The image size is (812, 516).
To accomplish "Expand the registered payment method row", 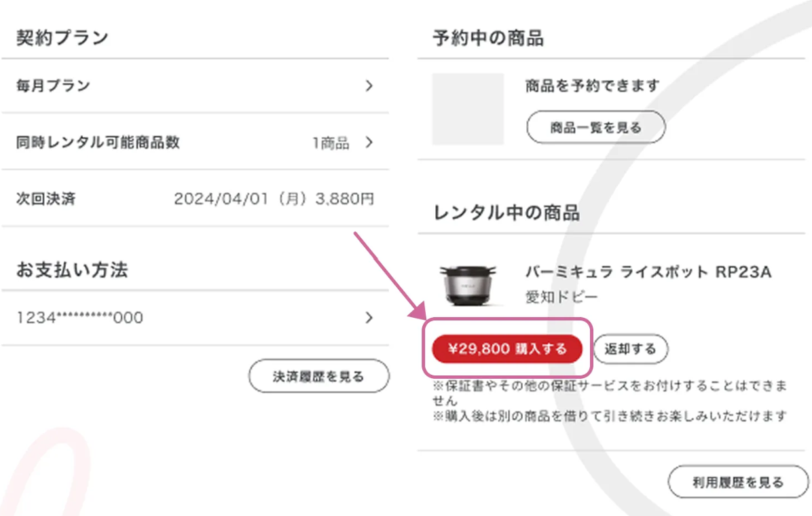I will 197,318.
